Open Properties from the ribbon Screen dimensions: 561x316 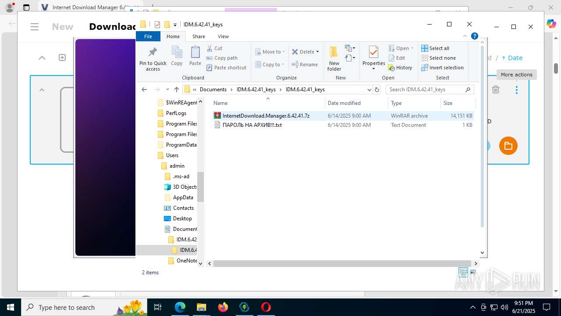tap(373, 58)
